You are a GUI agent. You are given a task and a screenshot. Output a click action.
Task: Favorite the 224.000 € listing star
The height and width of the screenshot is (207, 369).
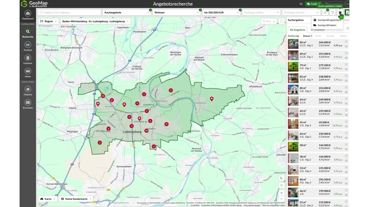(346, 87)
